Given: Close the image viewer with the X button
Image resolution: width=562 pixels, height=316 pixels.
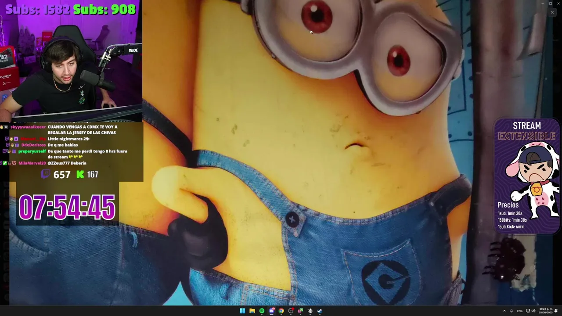Looking at the screenshot, I should (x=552, y=12).
